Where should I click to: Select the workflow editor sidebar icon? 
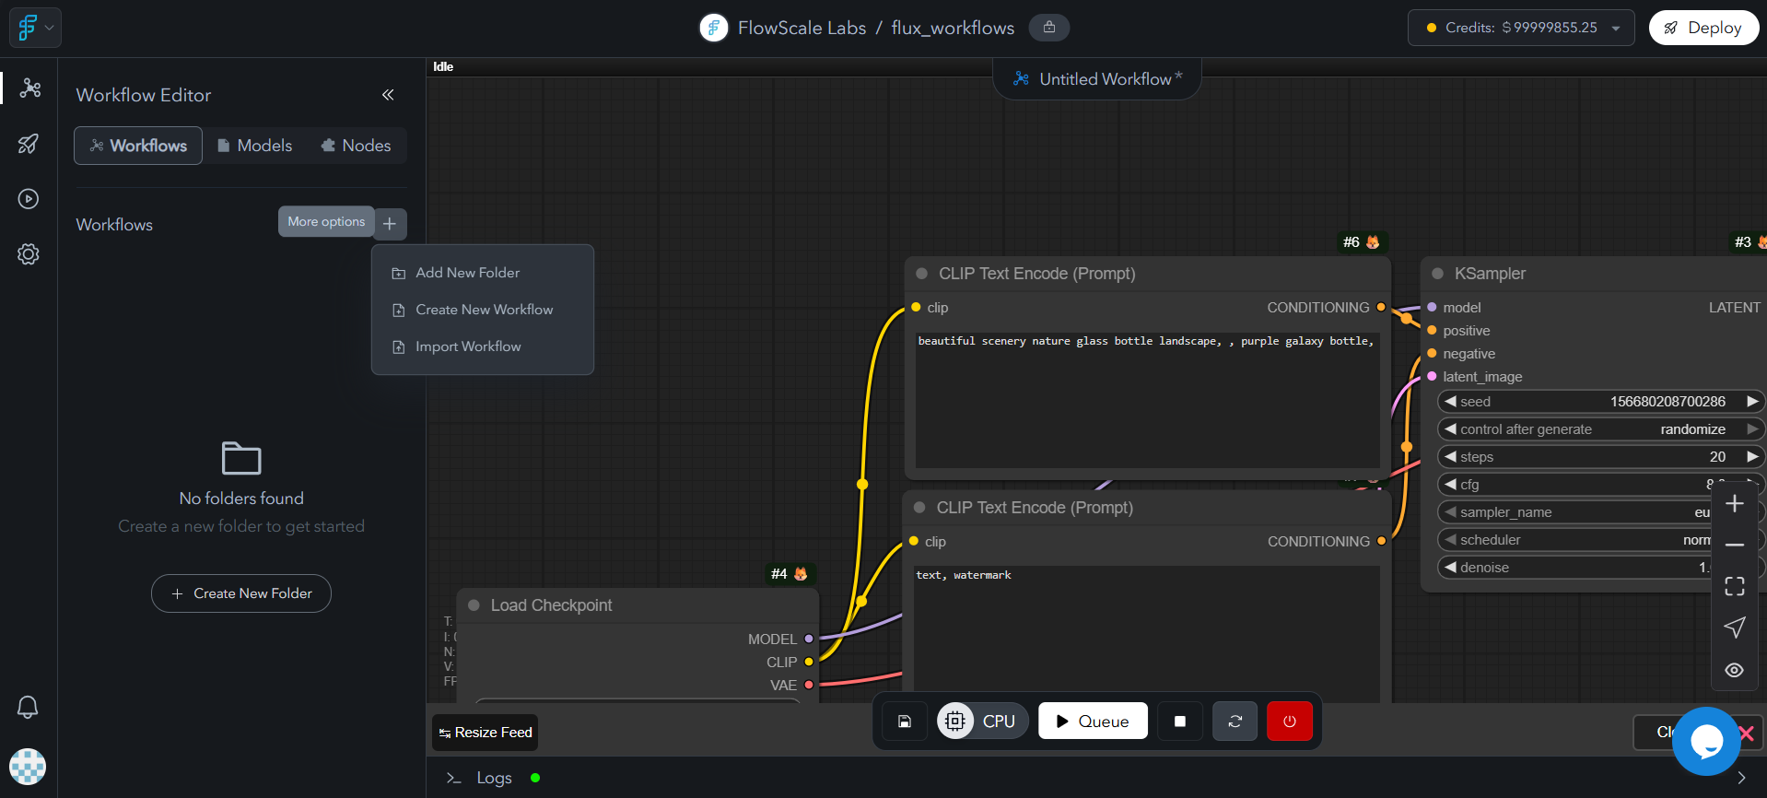click(29, 88)
